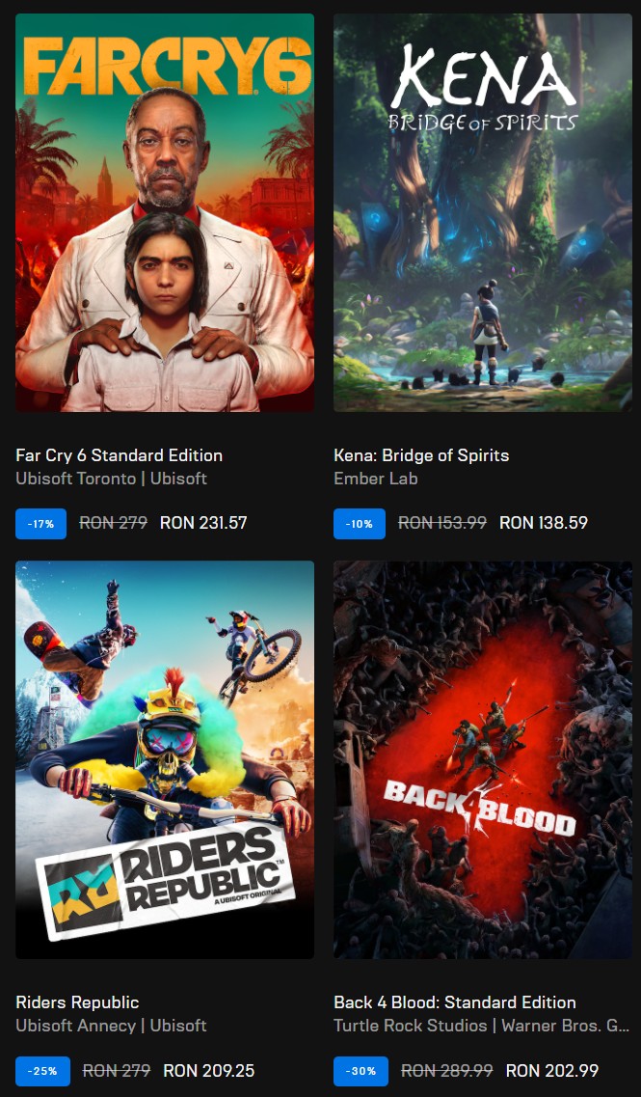
Task: Click the Far Cry 6 Standard Edition title
Action: click(x=119, y=455)
